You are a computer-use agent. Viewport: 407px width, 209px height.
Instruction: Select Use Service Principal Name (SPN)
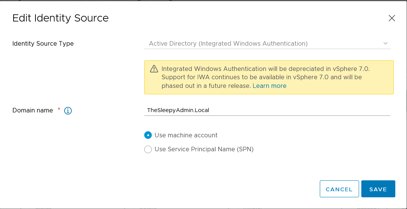148,149
